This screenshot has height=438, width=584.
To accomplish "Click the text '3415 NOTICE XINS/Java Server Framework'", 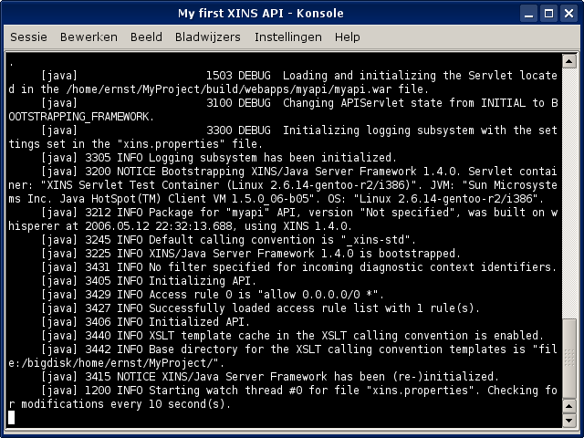I will (206, 377).
